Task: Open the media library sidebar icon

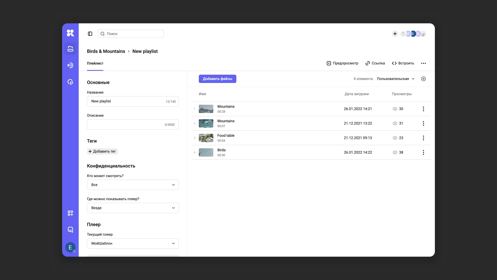Action: click(x=70, y=49)
